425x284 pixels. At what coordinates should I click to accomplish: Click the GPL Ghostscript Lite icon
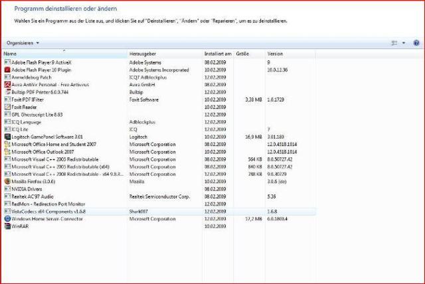click(7, 115)
